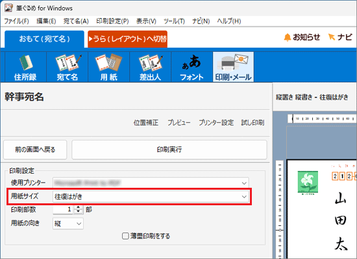The height and width of the screenshot is (259, 357).
Task: Select the 宛て名 addressee tool
Action: point(67,67)
